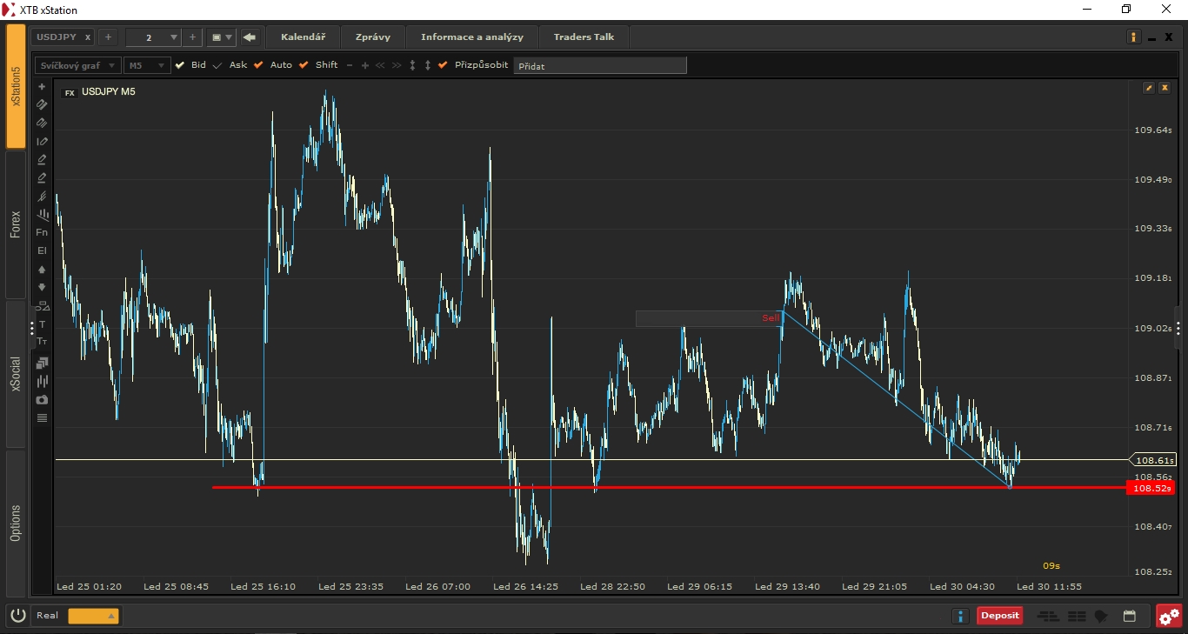This screenshot has width=1188, height=634.
Task: Select the crosshair cursor tool
Action: [42, 87]
